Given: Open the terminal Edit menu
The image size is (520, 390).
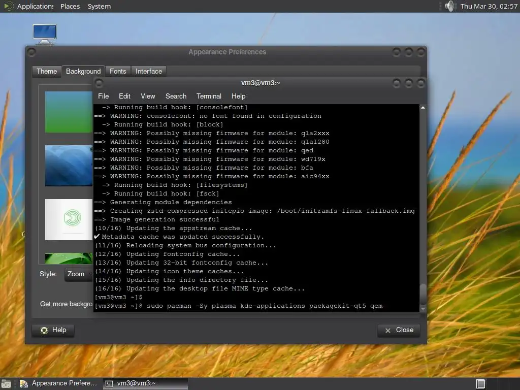Looking at the screenshot, I should 124,96.
